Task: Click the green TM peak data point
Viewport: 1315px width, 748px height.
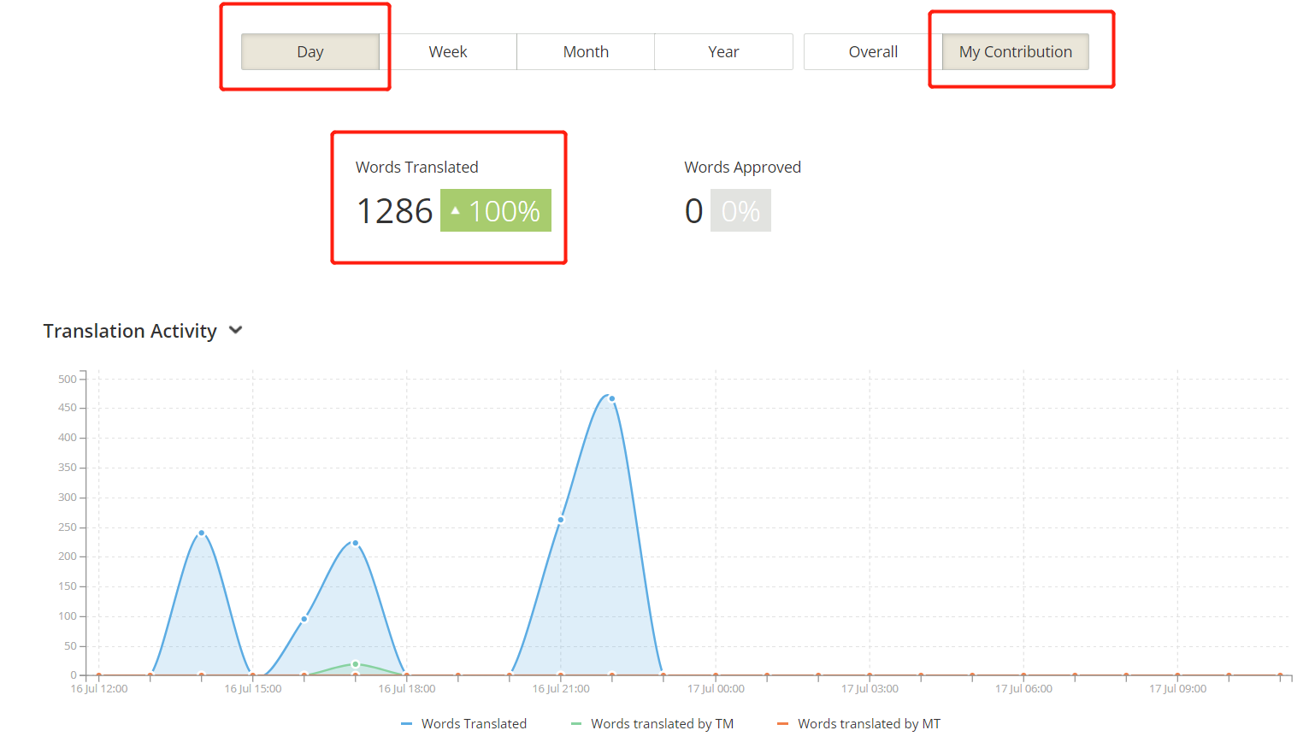Action: tap(356, 664)
